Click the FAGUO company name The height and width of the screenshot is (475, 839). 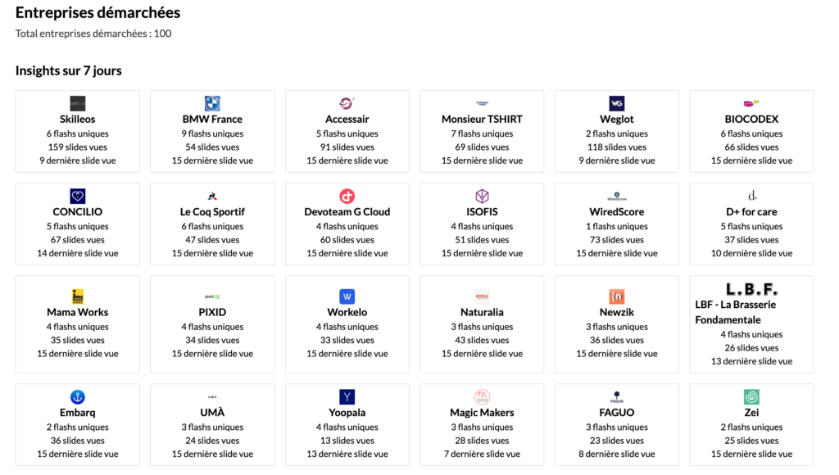tap(617, 413)
